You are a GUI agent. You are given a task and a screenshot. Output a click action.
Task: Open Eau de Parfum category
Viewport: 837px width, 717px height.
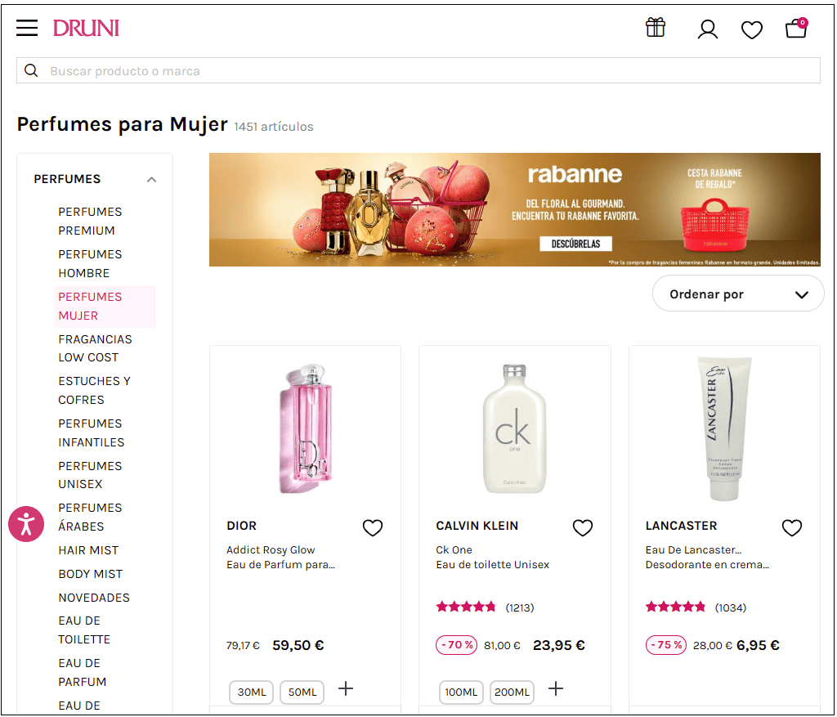pyautogui.click(x=83, y=672)
